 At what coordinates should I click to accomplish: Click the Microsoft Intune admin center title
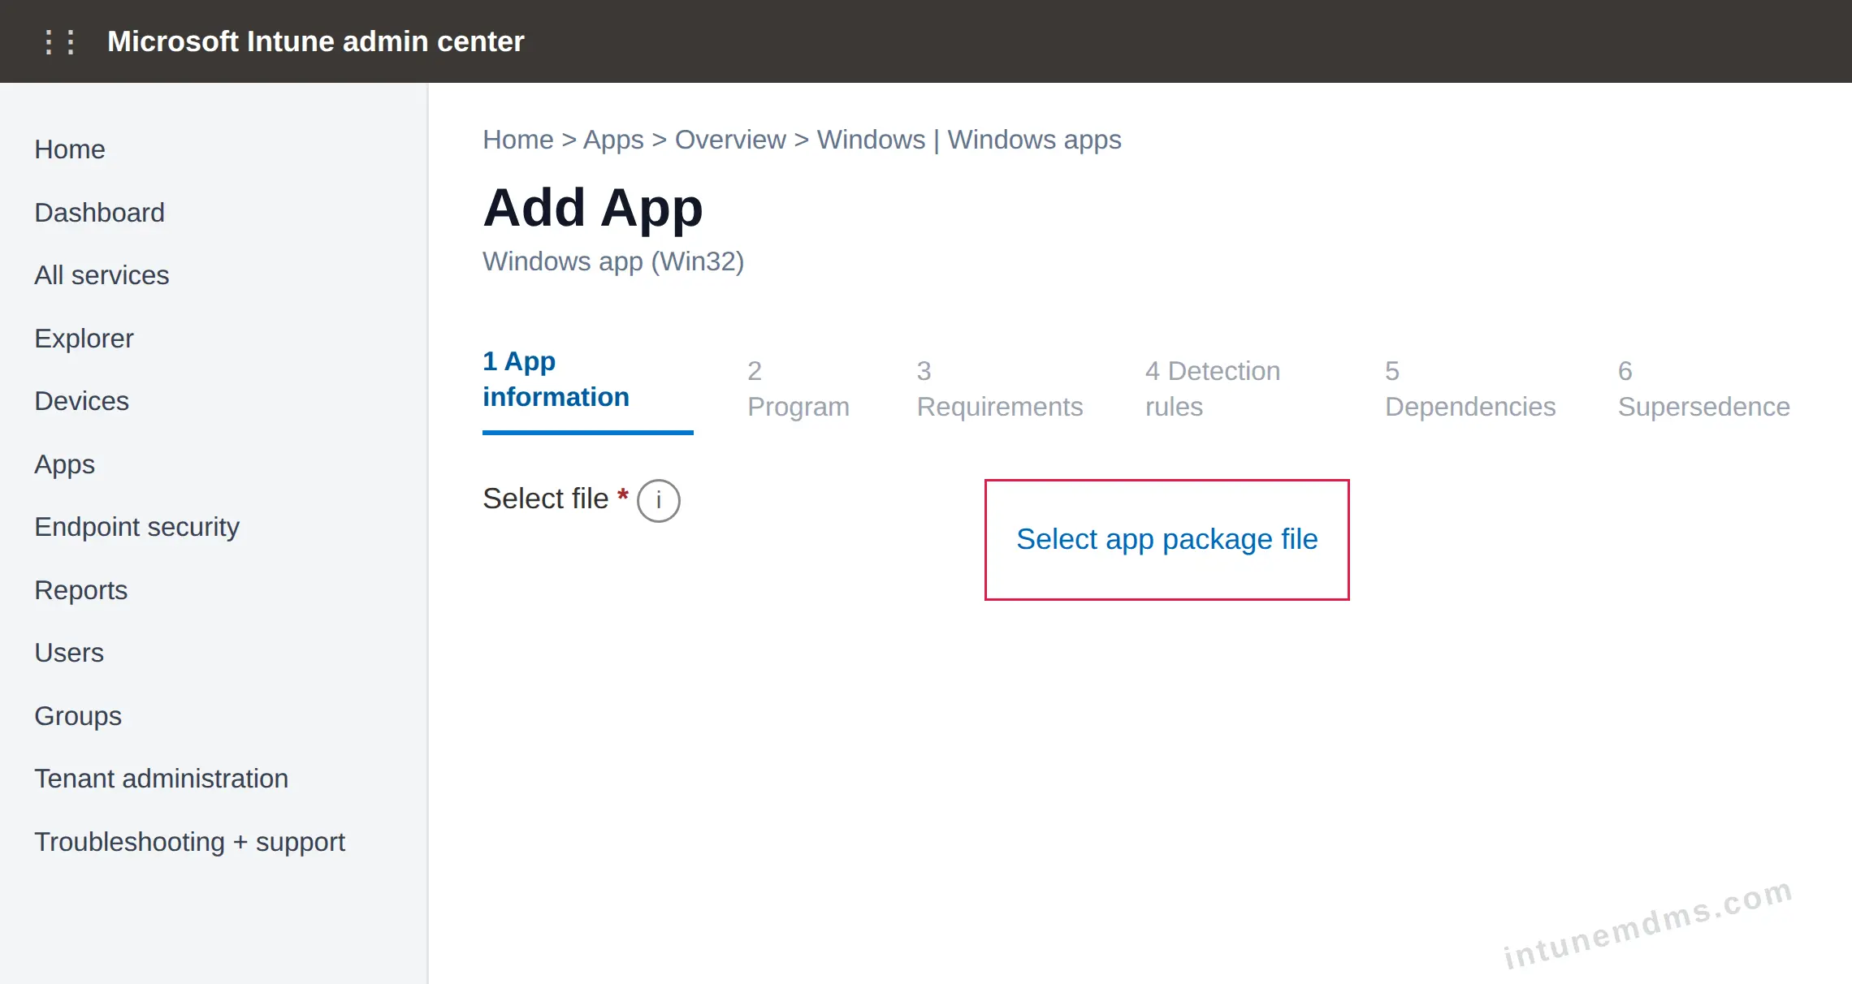click(315, 41)
